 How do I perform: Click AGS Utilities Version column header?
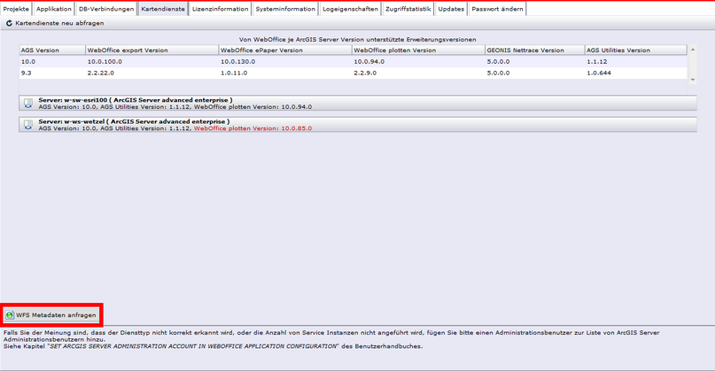[x=636, y=50]
